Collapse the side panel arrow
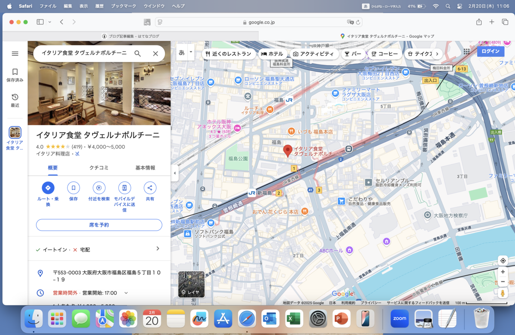This screenshot has height=335, width=515. pos(174,173)
